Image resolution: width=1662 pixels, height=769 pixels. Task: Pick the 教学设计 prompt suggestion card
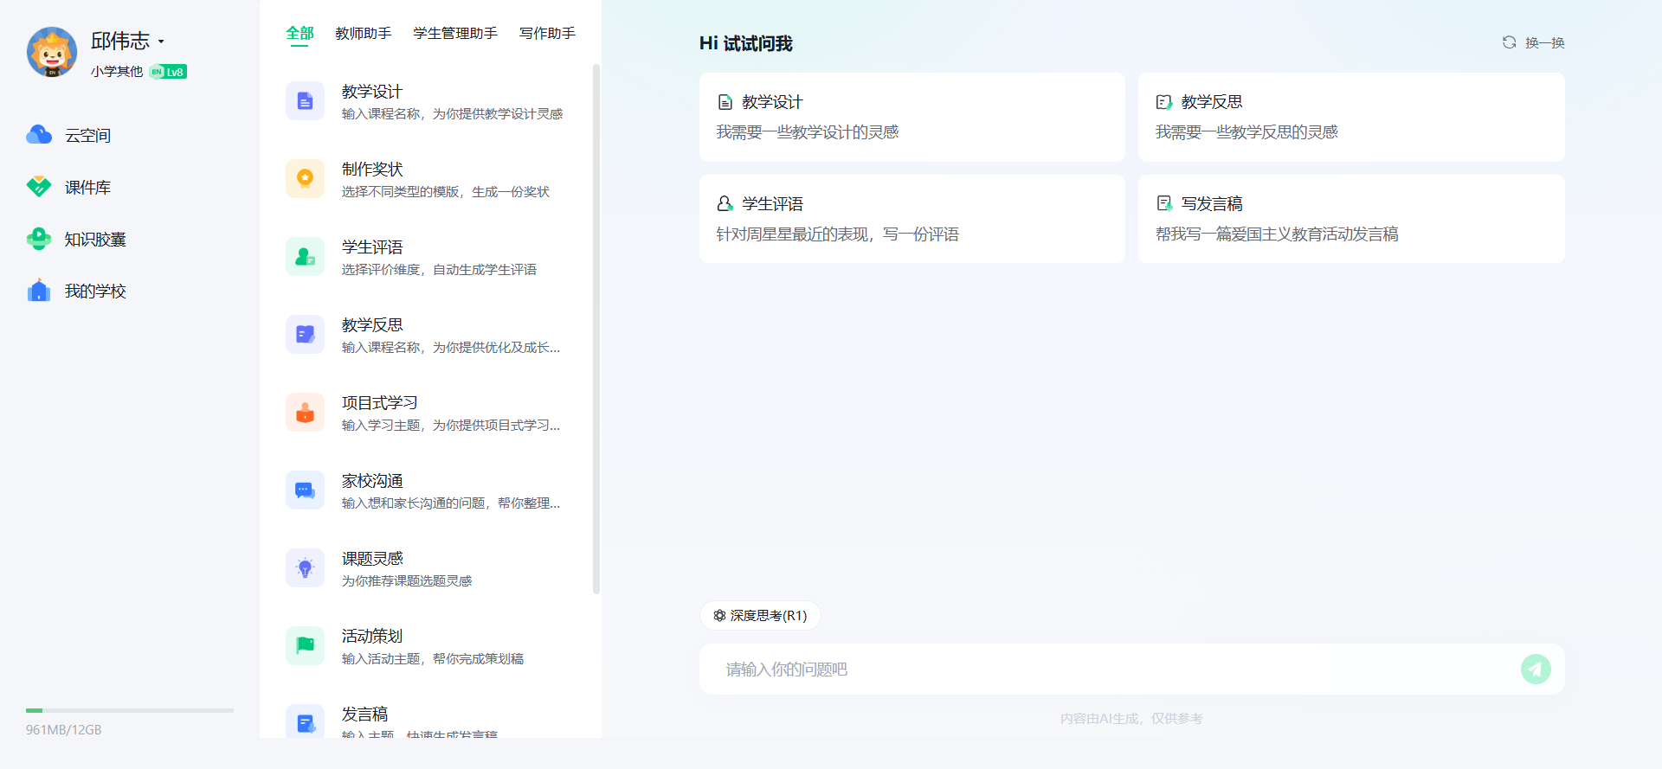pos(912,117)
